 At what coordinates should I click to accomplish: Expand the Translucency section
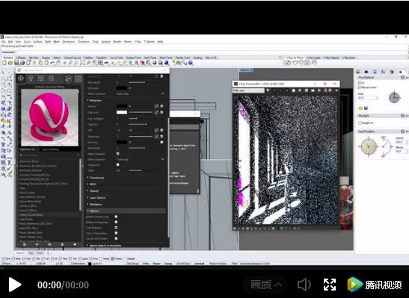(x=96, y=178)
